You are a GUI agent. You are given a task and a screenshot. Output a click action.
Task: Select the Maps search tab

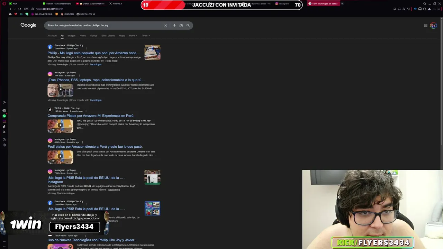(122, 36)
